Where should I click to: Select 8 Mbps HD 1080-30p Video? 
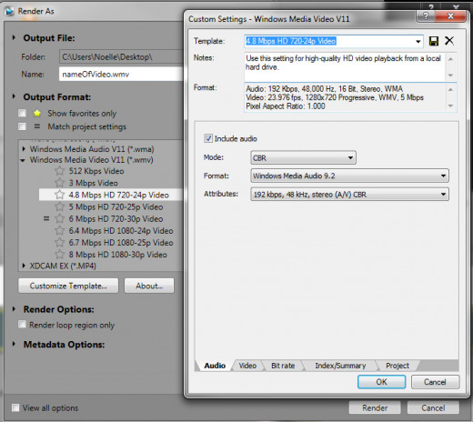118,255
